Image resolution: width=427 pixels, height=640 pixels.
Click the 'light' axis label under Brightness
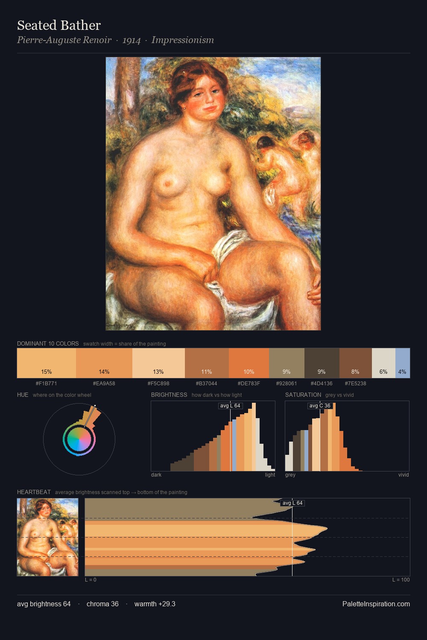coord(270,475)
